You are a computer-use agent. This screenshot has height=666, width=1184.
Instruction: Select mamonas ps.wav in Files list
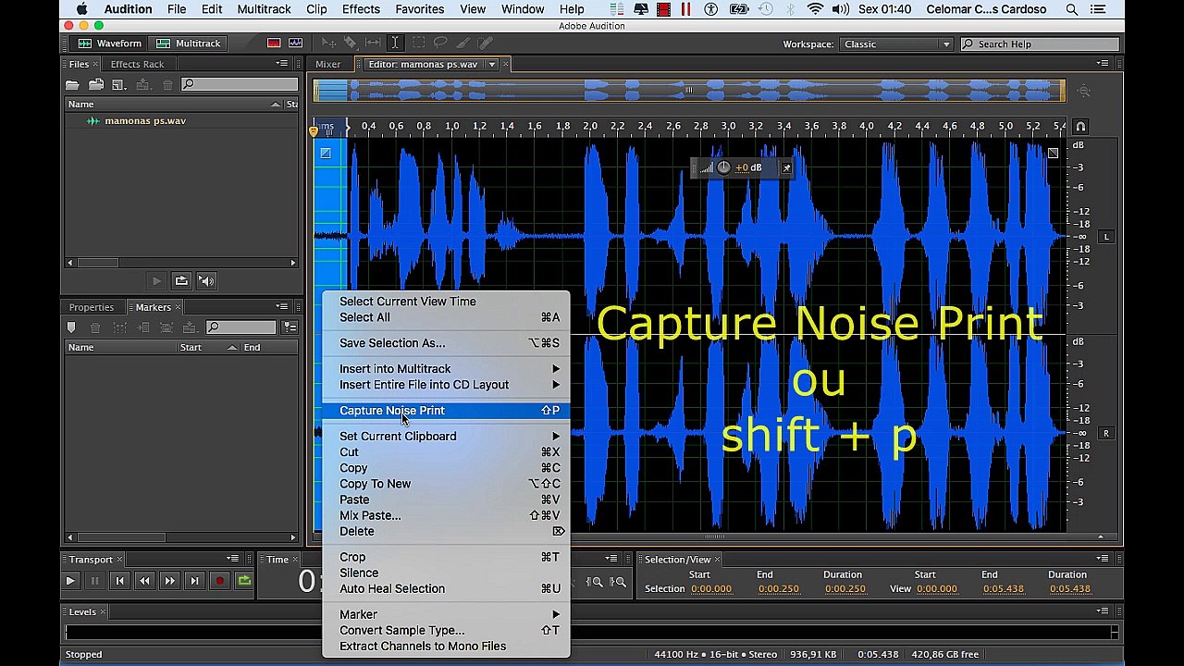(145, 121)
